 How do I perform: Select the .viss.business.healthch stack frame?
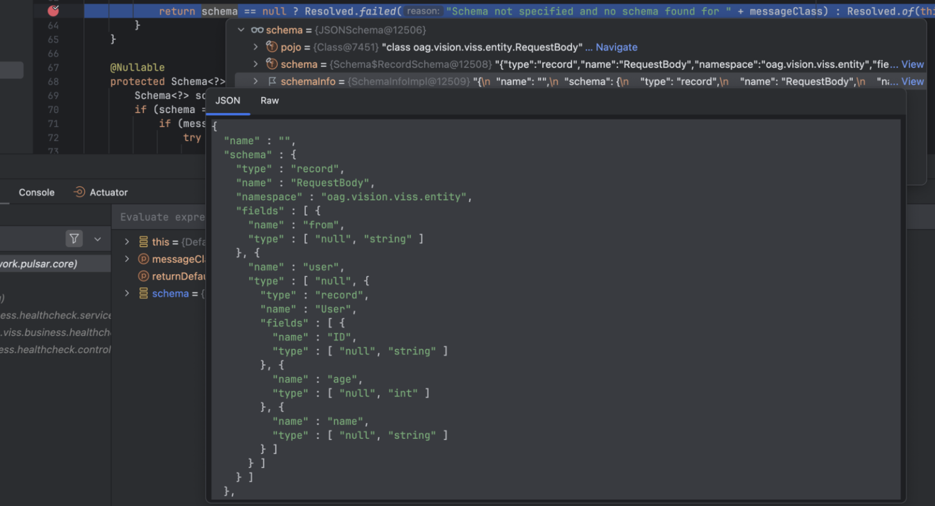55,333
